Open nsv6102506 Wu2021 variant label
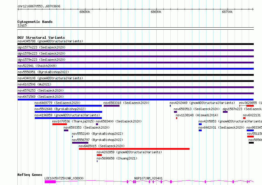This screenshot has width=262, height=185. (x=34, y=84)
